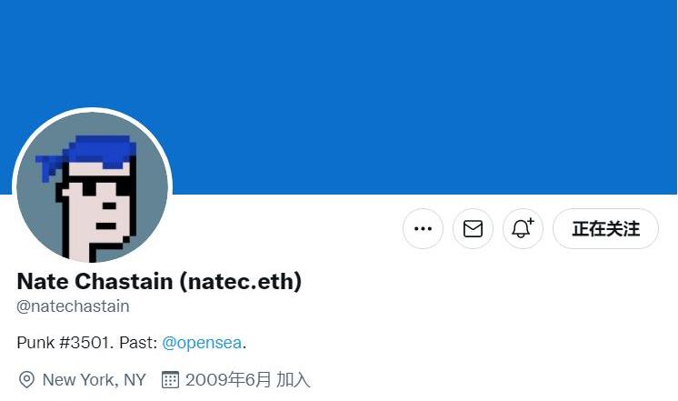Open the three-dot more options menu
This screenshot has height=401, width=678.
(x=423, y=228)
